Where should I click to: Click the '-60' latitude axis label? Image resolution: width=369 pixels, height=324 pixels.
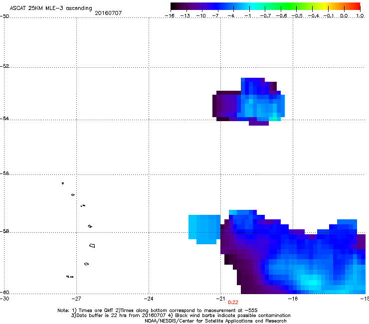click(x=4, y=293)
